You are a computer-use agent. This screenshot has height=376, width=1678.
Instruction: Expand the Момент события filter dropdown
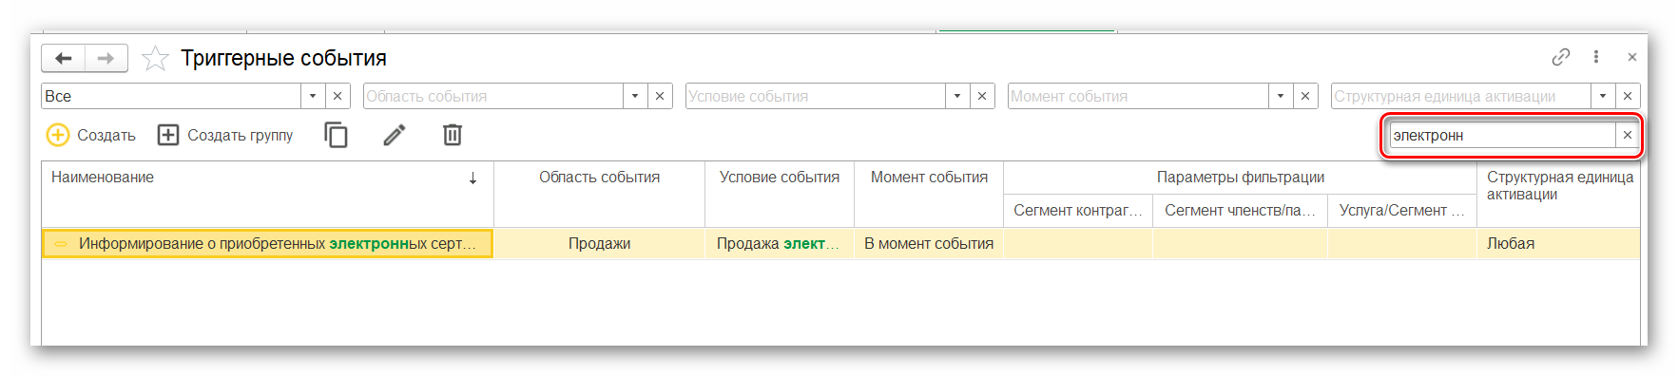tap(1281, 96)
